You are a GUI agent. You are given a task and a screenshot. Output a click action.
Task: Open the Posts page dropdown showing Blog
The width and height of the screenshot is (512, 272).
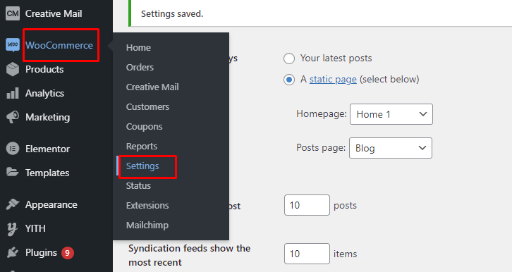(x=391, y=148)
